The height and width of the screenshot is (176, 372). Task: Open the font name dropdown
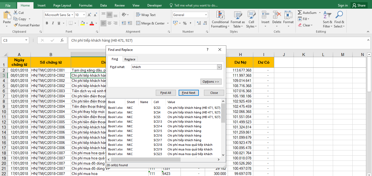pos(72,15)
